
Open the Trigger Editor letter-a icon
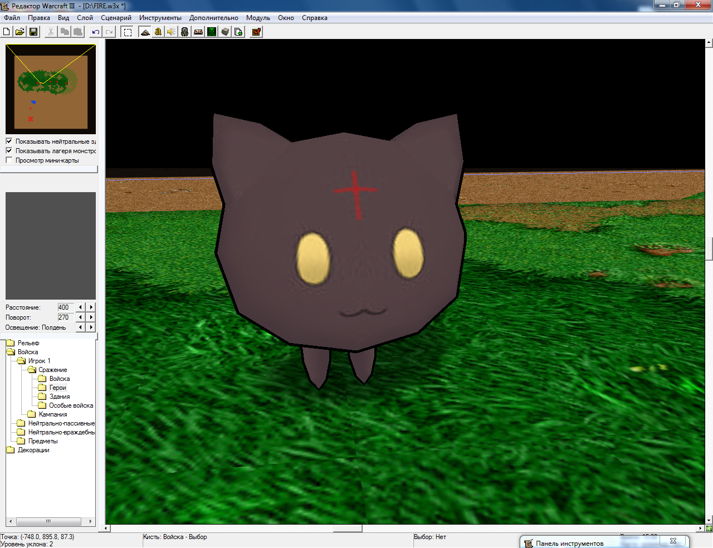tap(158, 32)
